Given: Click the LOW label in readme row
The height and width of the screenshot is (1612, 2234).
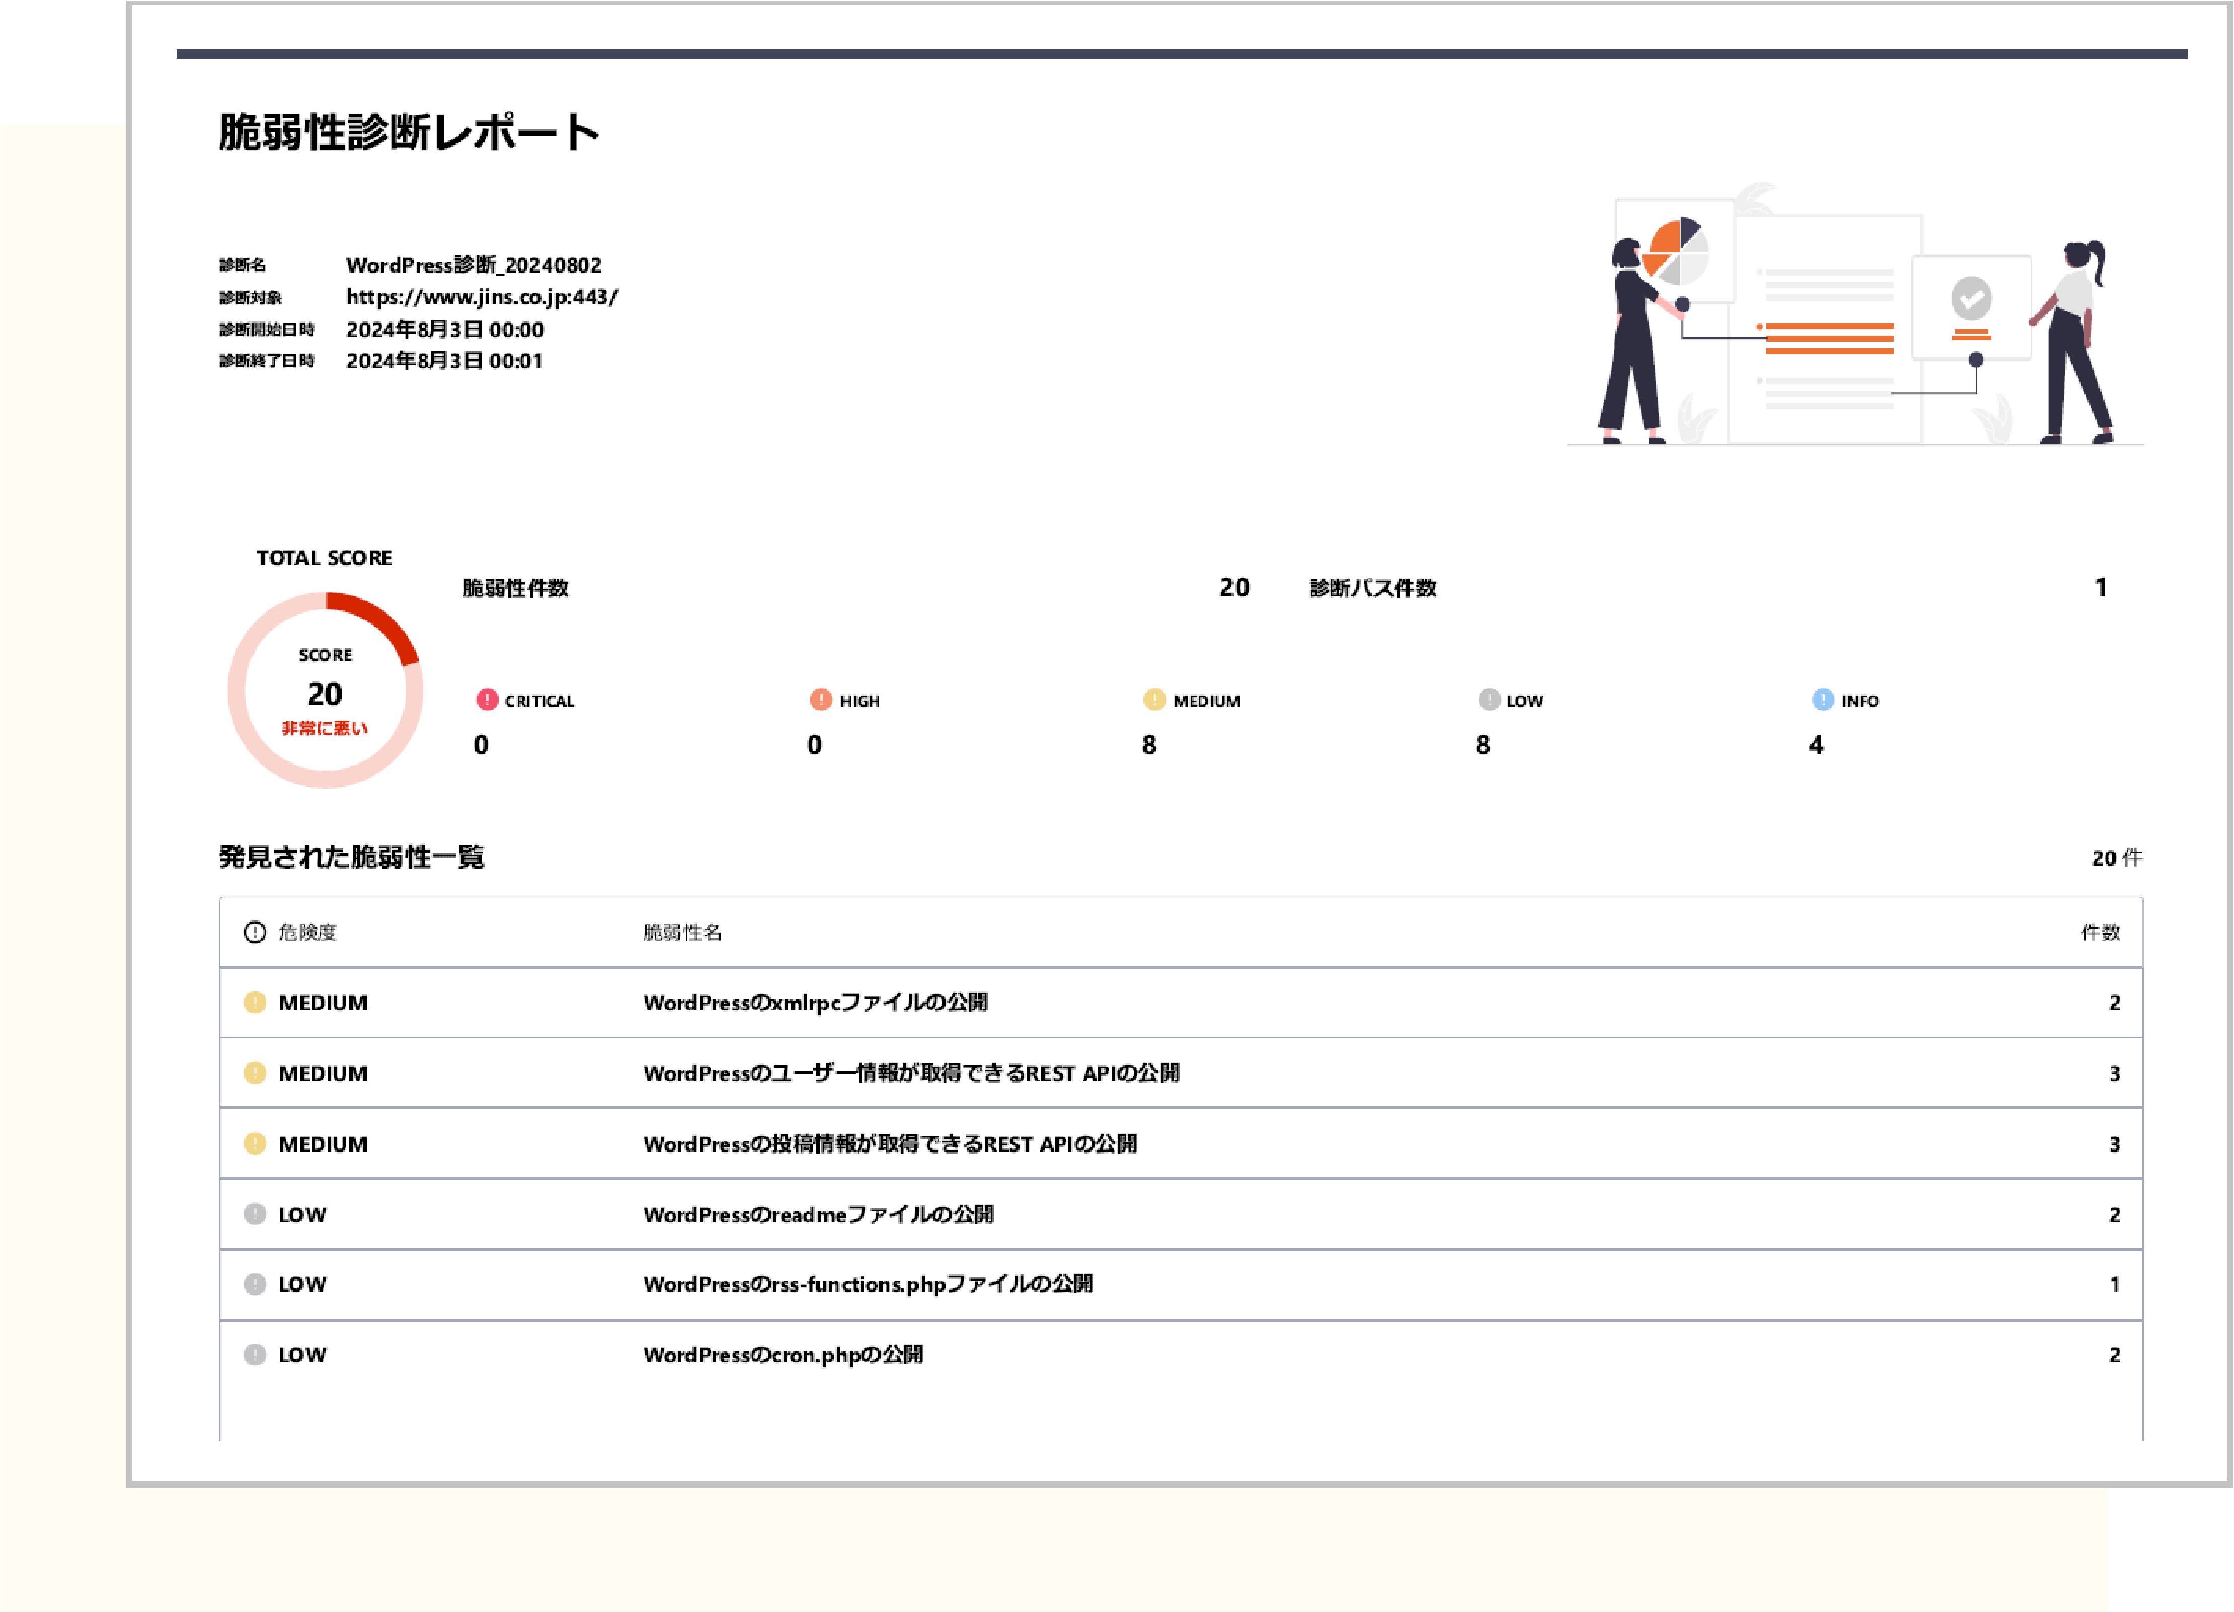Looking at the screenshot, I should coord(302,1216).
